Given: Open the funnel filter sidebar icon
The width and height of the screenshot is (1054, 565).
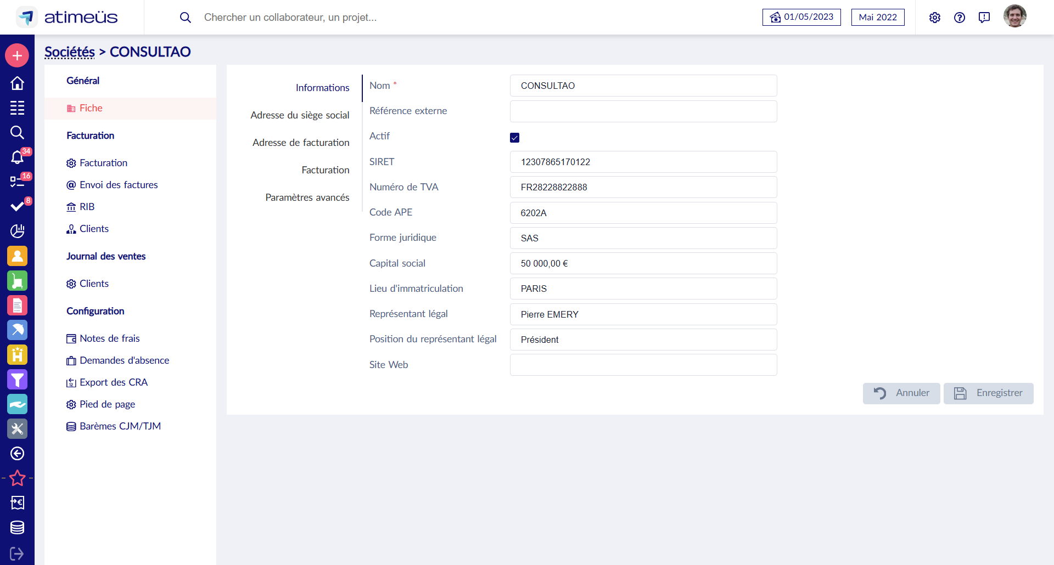Looking at the screenshot, I should [x=17, y=379].
